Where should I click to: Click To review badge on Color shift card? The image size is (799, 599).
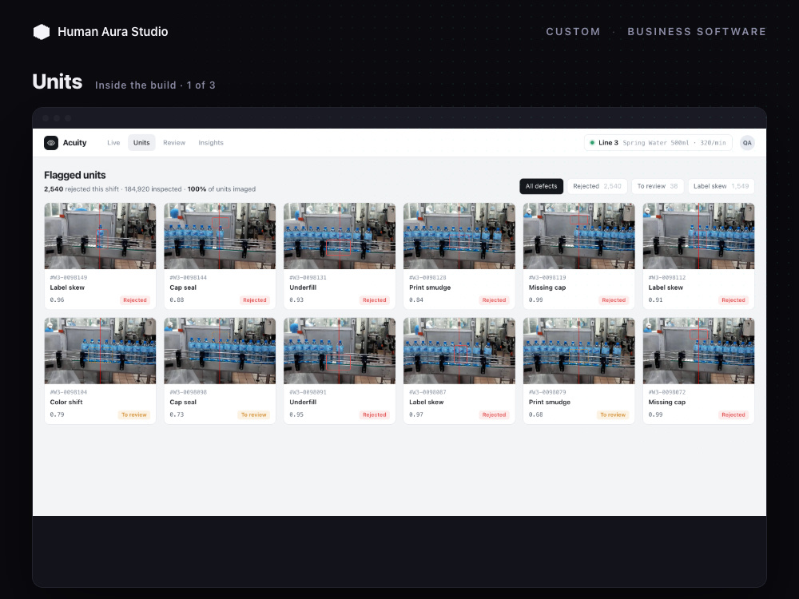point(134,415)
